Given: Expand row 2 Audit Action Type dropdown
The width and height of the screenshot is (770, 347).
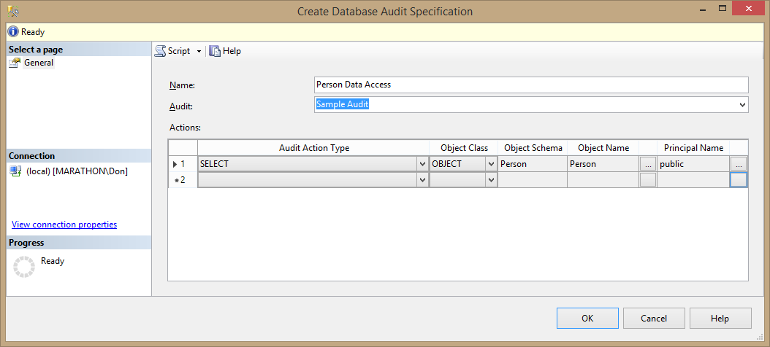Looking at the screenshot, I should click(x=422, y=180).
